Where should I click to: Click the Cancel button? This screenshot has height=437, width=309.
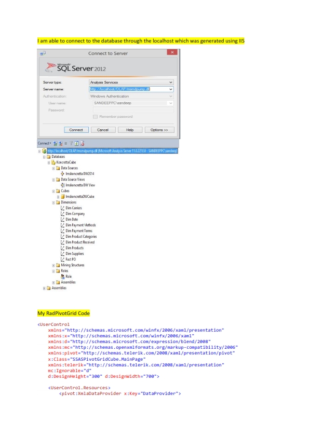tap(103, 130)
